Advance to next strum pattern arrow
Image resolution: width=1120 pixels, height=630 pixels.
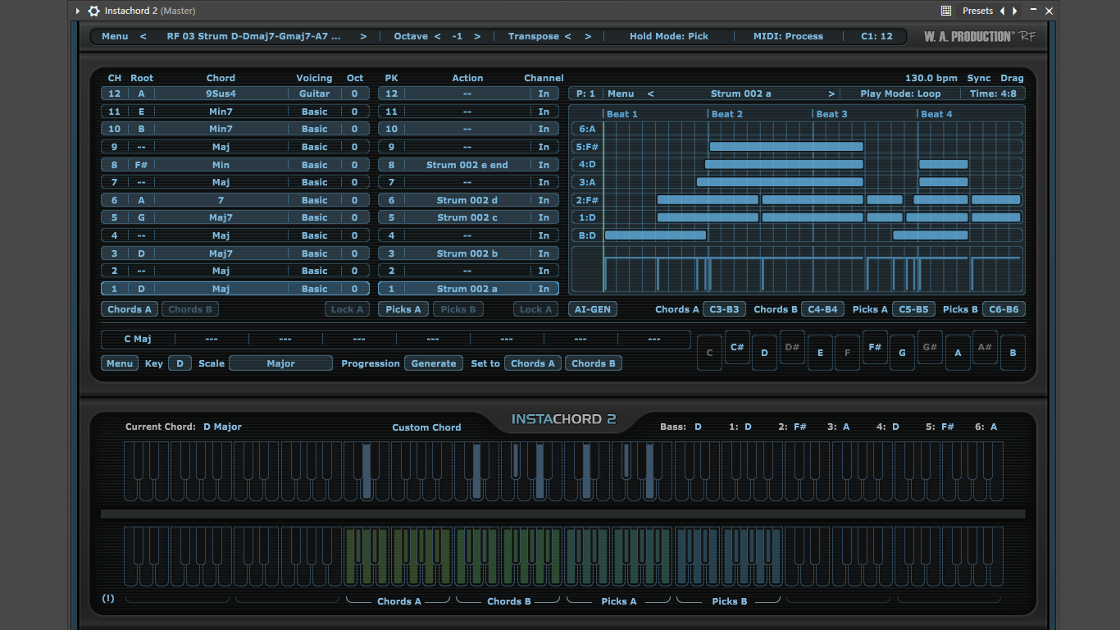[831, 94]
